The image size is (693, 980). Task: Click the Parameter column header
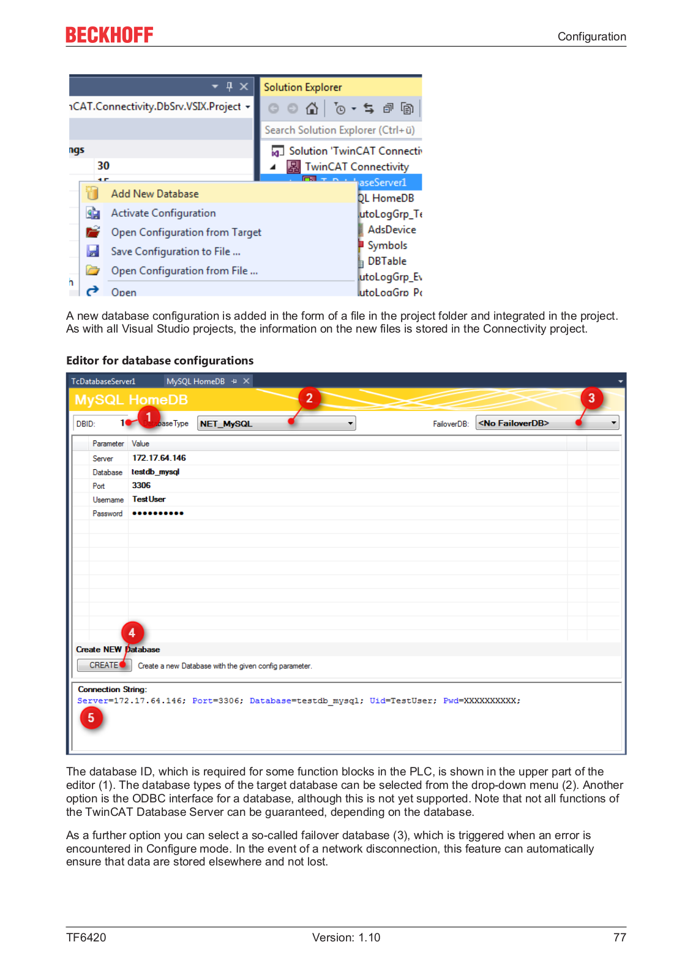[108, 443]
